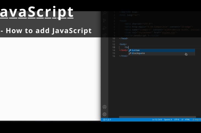
Task: Select the button autocomplete suggestion
Action: click(x=135, y=50)
